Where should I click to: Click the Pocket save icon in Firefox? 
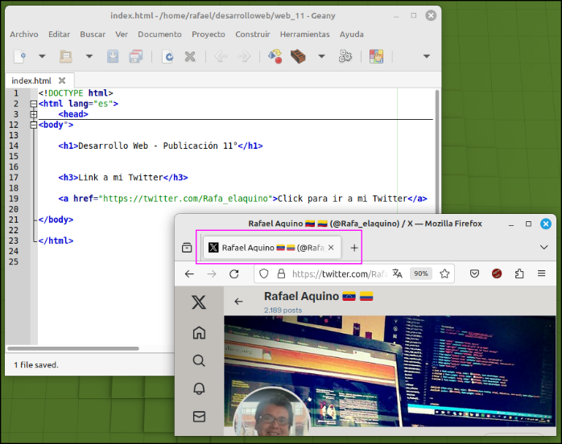pos(474,274)
